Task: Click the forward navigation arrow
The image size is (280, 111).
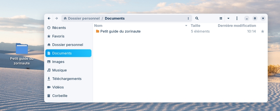Action: pos(56,18)
